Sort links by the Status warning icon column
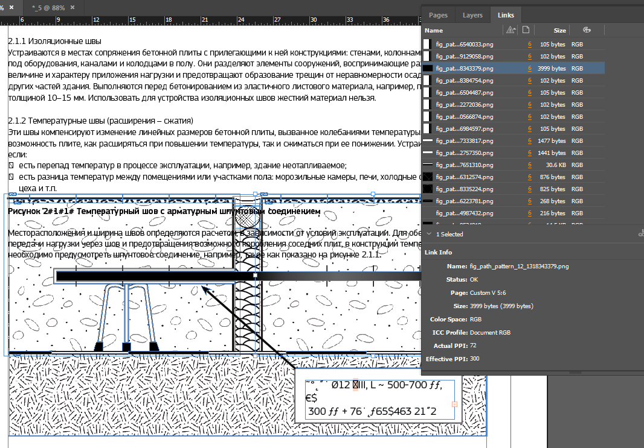Screen dimensions: 644x448 point(510,30)
